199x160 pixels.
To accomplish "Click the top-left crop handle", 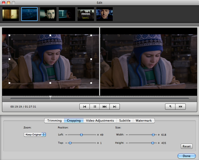I will point(9,35).
